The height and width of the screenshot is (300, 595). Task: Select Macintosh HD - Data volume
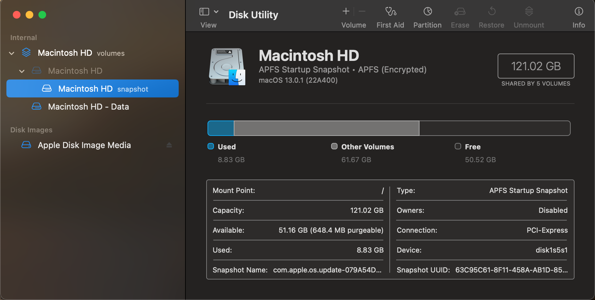coord(93,107)
